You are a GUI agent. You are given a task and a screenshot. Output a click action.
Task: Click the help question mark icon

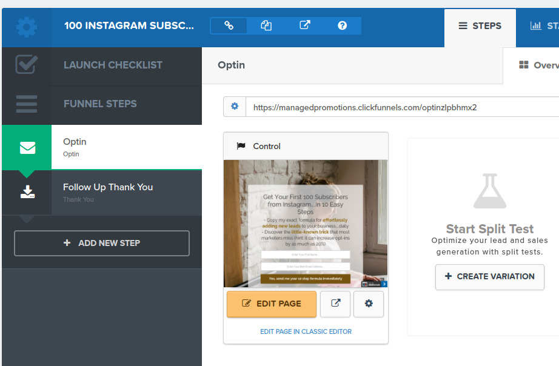point(342,25)
